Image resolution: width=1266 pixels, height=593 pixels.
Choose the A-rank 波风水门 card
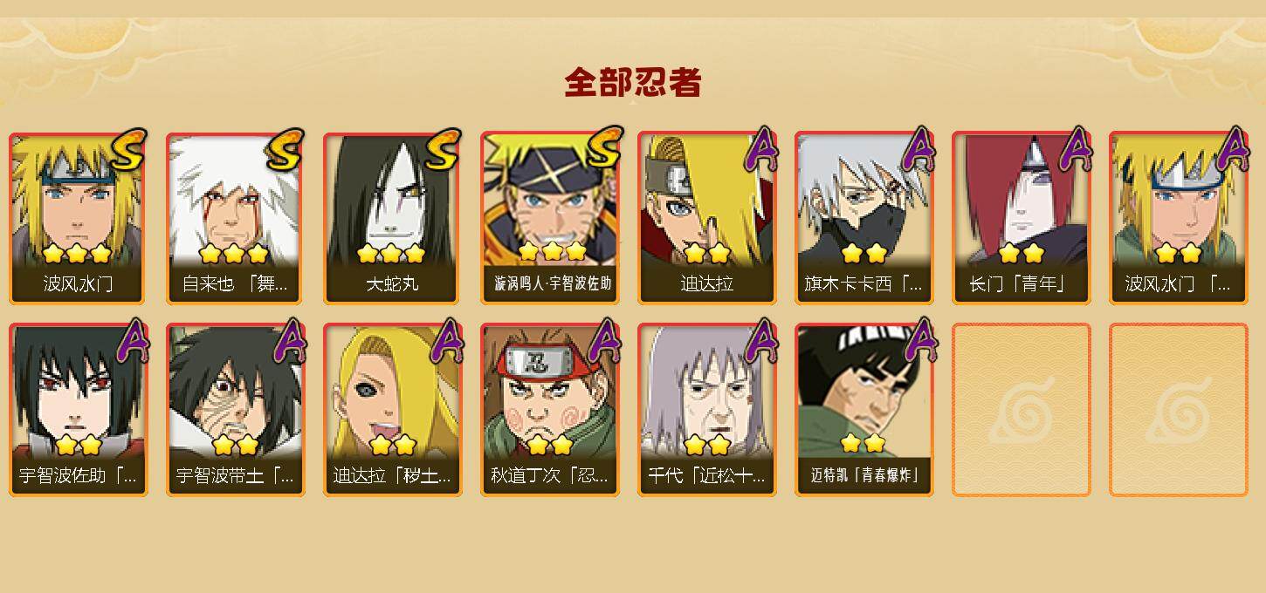1178,218
